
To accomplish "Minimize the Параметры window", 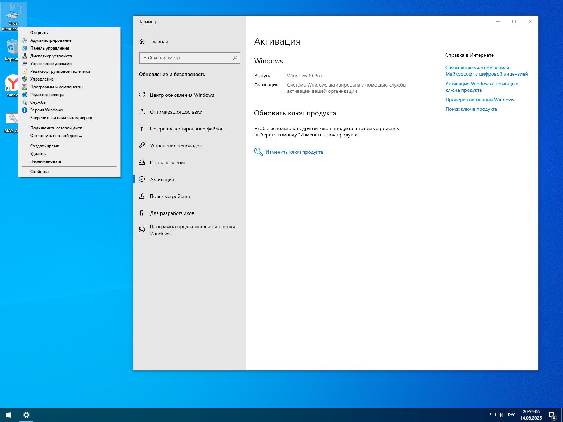I will coord(498,21).
